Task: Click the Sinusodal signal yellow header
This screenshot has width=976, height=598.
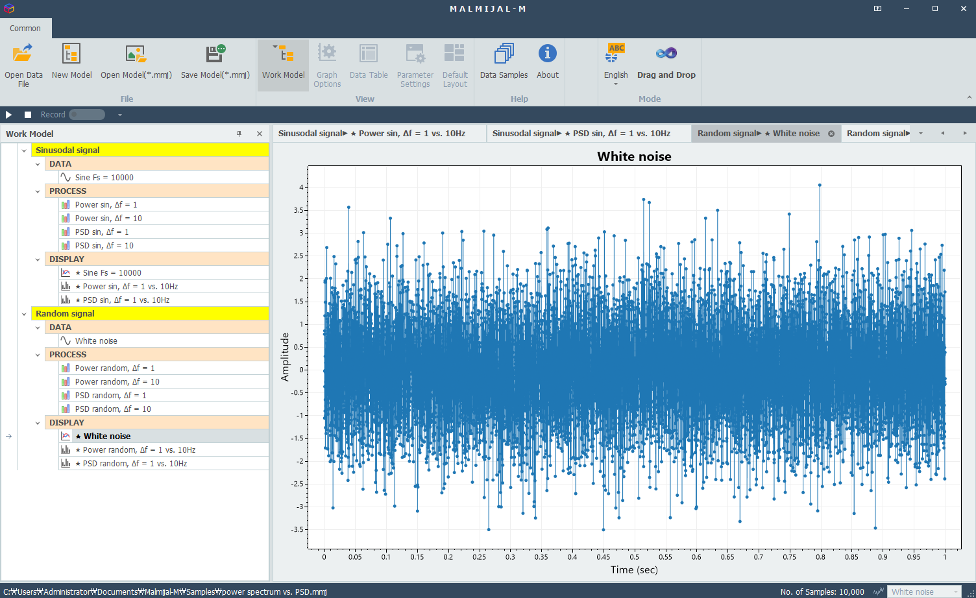Action: tap(151, 150)
